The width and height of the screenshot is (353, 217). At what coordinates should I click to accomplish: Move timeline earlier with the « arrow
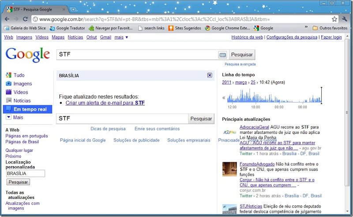(x=224, y=98)
